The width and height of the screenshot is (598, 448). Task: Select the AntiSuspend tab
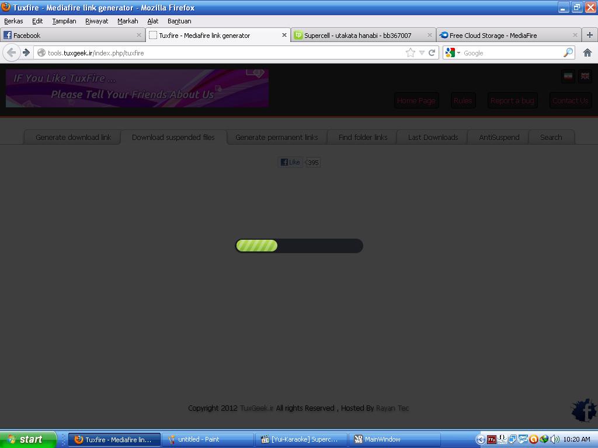(x=499, y=137)
